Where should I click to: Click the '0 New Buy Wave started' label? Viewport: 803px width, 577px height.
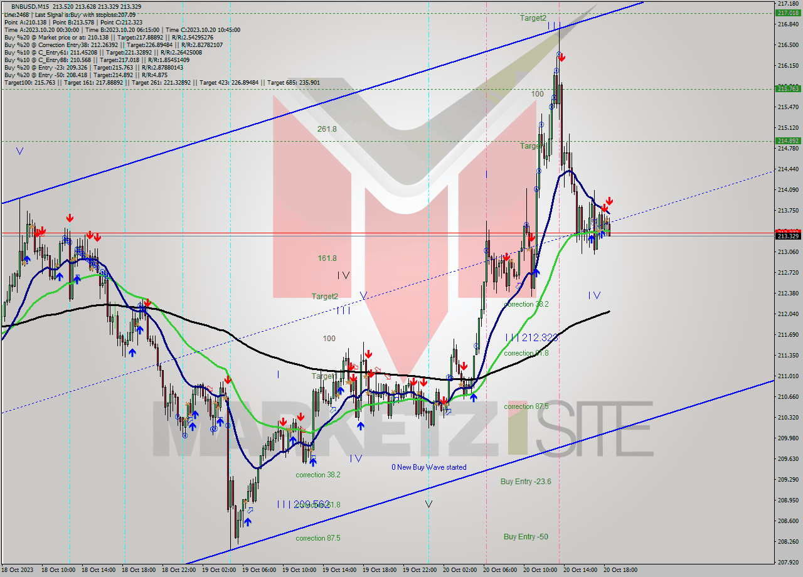429,467
